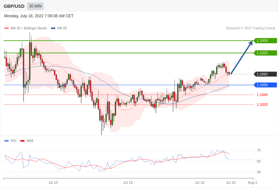
Task: Click the RSI 30 oversold level label
Action: pos(259,172)
